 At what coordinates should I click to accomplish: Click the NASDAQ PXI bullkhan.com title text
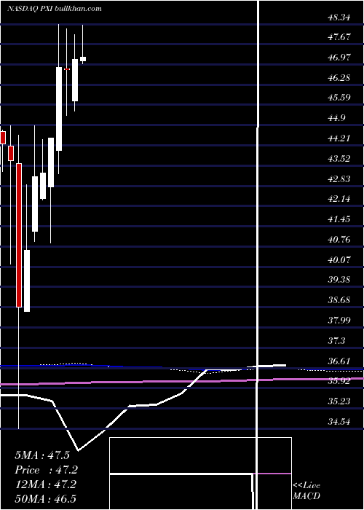pos(55,9)
